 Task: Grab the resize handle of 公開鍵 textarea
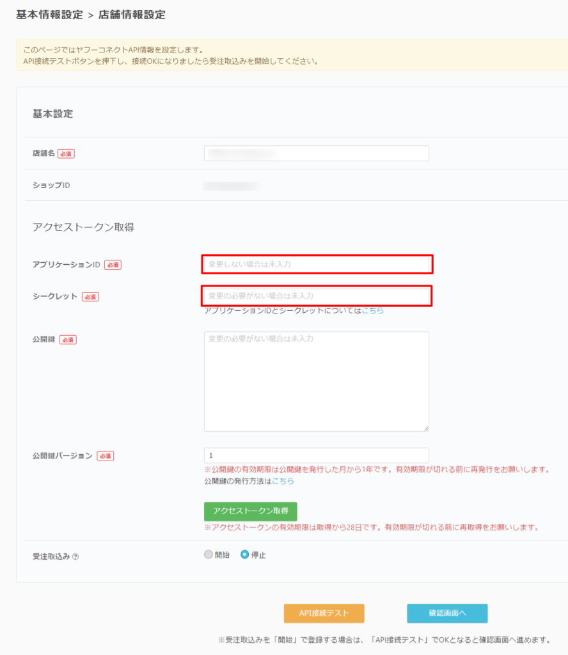[x=425, y=428]
